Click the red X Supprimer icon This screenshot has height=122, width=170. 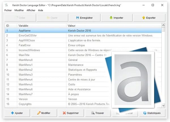tap(64, 113)
